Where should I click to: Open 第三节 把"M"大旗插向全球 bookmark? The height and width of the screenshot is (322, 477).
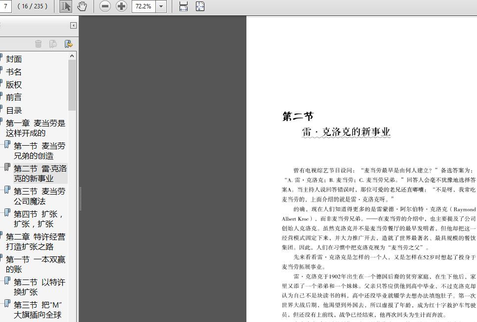tap(38, 310)
